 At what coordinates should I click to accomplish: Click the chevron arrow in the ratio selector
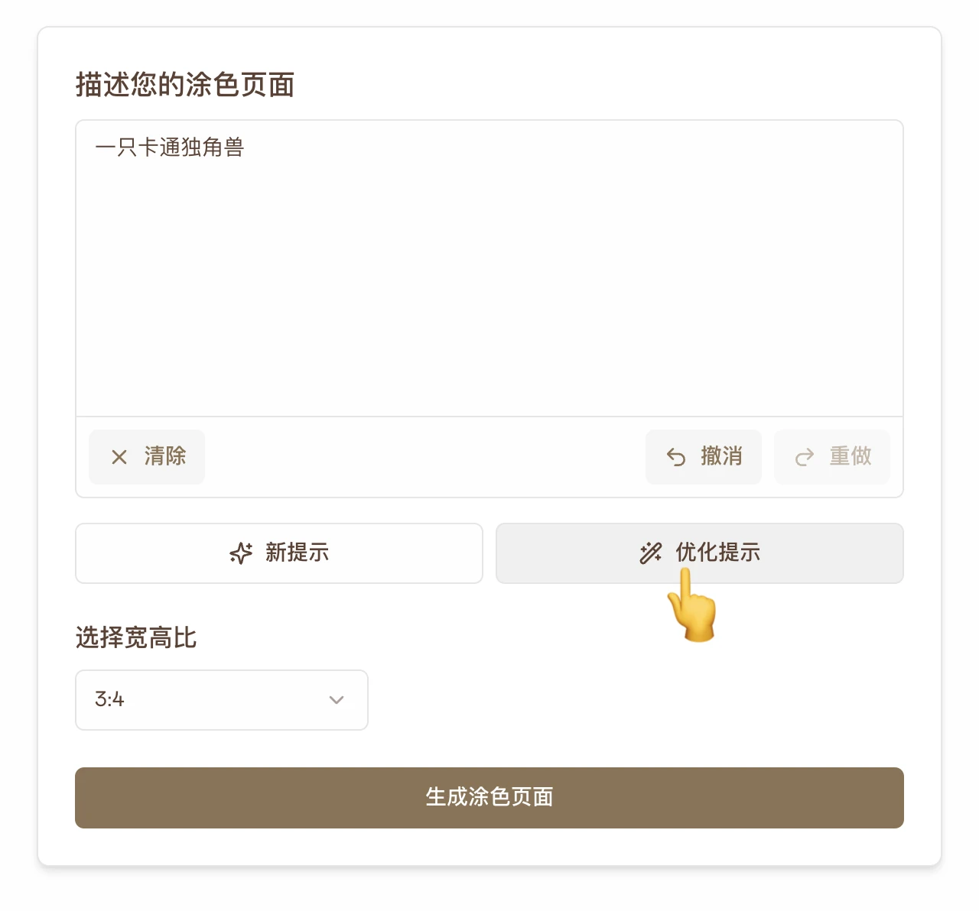pyautogui.click(x=335, y=699)
